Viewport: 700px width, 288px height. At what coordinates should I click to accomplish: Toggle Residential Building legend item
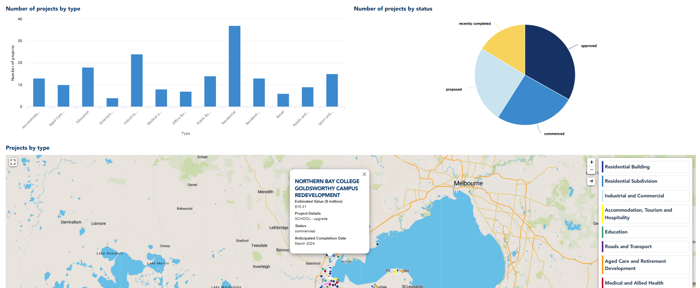[645, 167]
